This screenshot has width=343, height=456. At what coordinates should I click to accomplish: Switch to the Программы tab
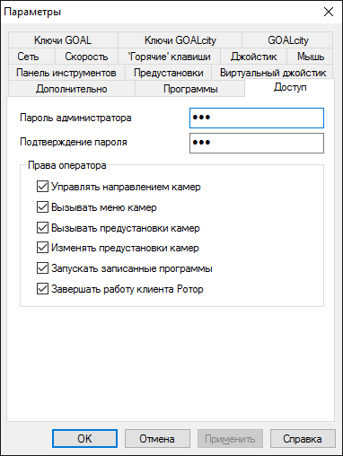click(190, 89)
